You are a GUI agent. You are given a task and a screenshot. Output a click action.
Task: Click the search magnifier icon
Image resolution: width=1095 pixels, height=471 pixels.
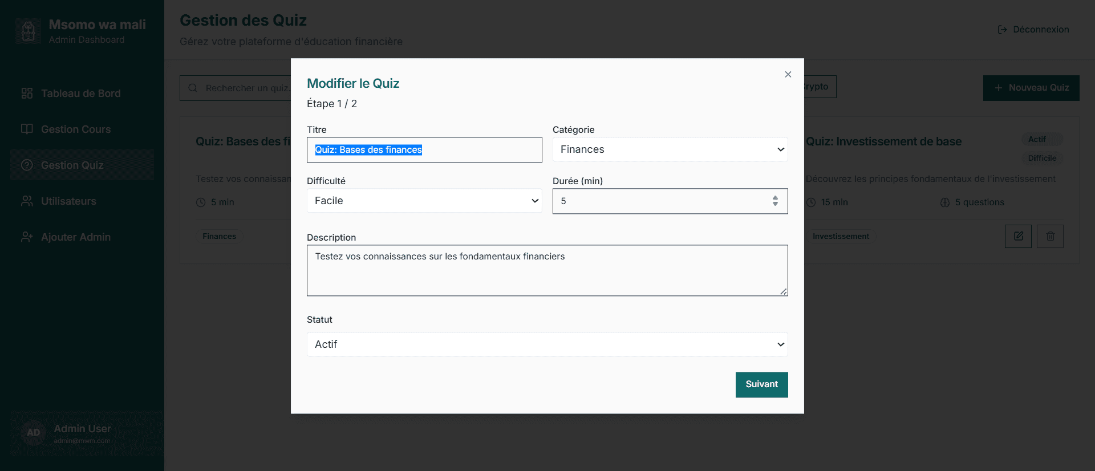193,88
